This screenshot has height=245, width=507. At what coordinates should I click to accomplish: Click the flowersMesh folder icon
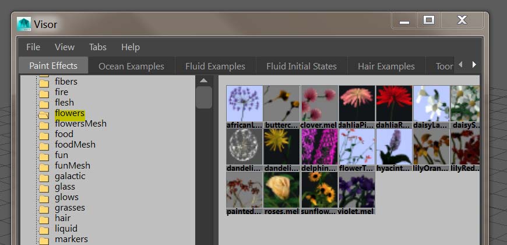[x=44, y=125]
